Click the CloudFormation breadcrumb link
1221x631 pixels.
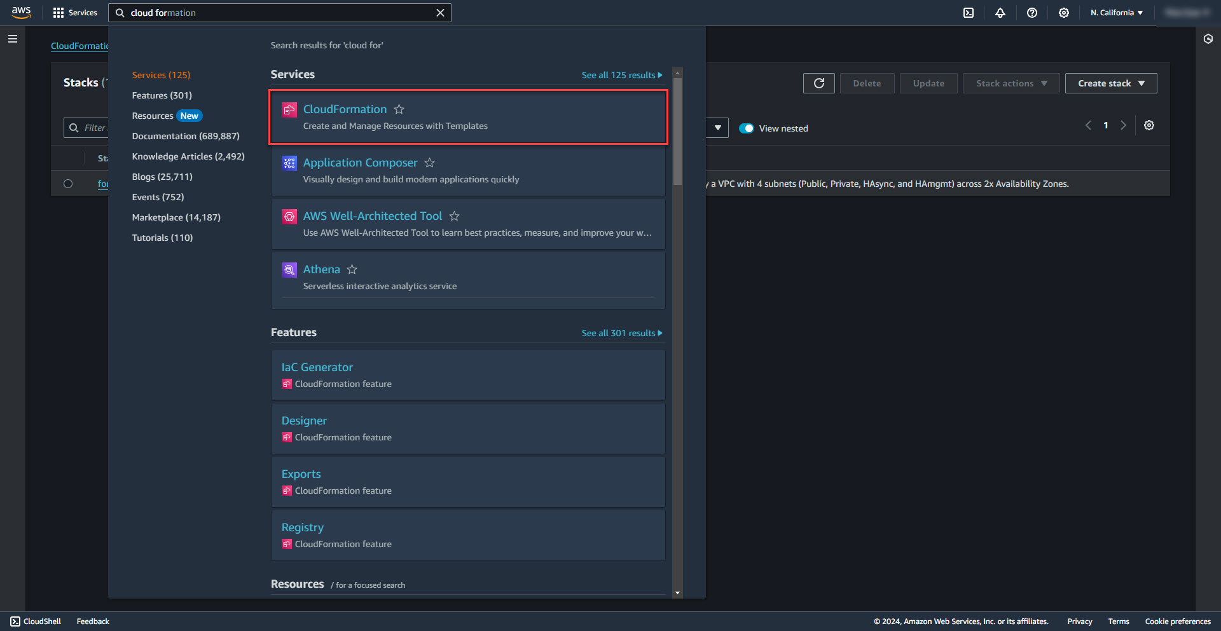(79, 46)
